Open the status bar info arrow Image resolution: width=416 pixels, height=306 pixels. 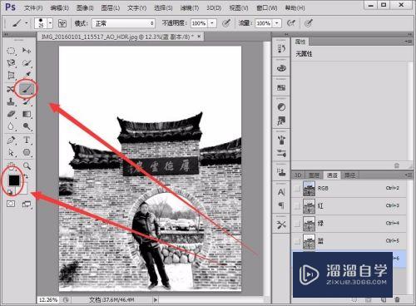[x=156, y=299]
